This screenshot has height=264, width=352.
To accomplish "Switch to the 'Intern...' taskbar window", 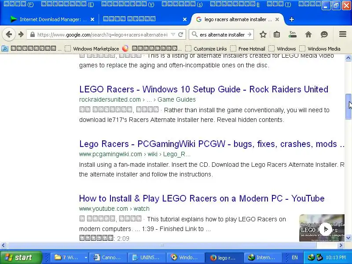I will [x=263, y=257].
